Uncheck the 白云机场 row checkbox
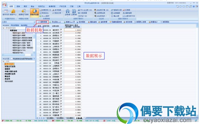The image size is (200, 124). [61, 33]
